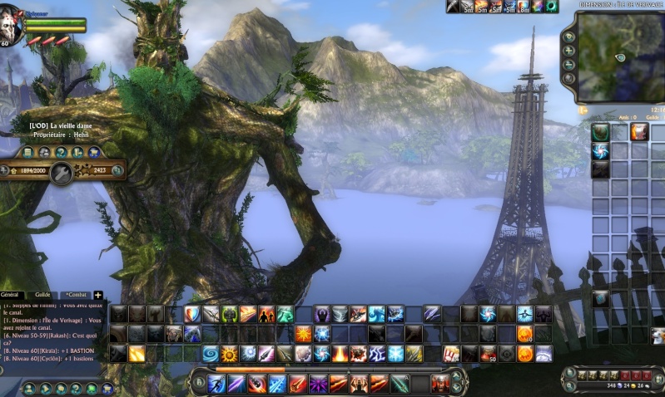Use the green spear skill on main bar
665x397 pixels.
pyautogui.click(x=399, y=384)
